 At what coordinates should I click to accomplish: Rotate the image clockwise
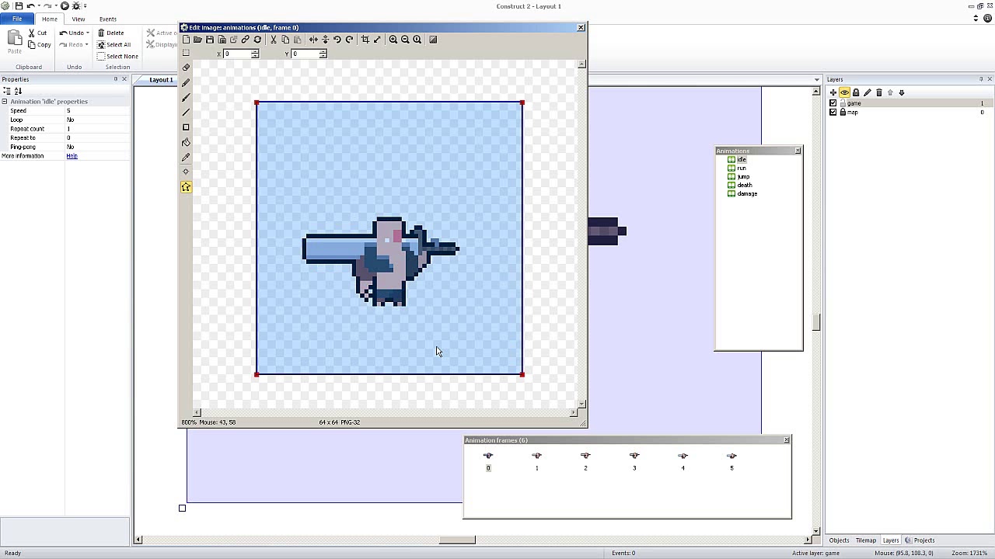[x=349, y=40]
